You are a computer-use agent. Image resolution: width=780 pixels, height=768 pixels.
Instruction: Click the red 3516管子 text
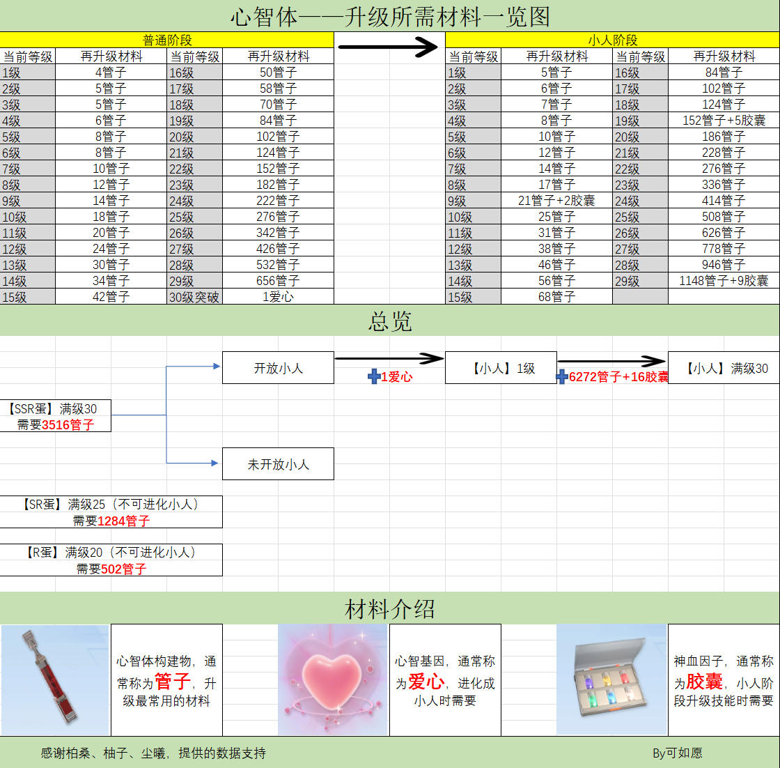click(x=68, y=424)
